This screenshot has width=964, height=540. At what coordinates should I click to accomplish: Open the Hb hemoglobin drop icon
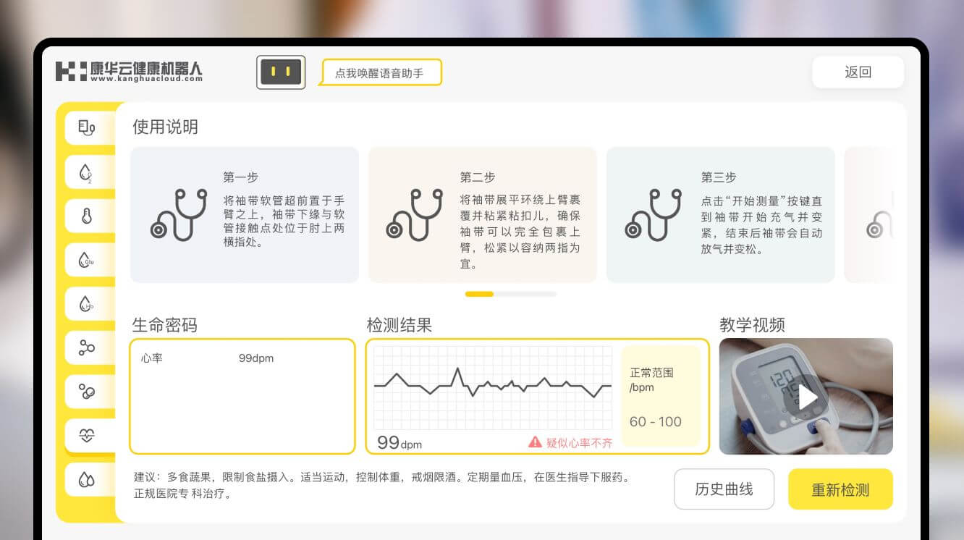(x=87, y=304)
